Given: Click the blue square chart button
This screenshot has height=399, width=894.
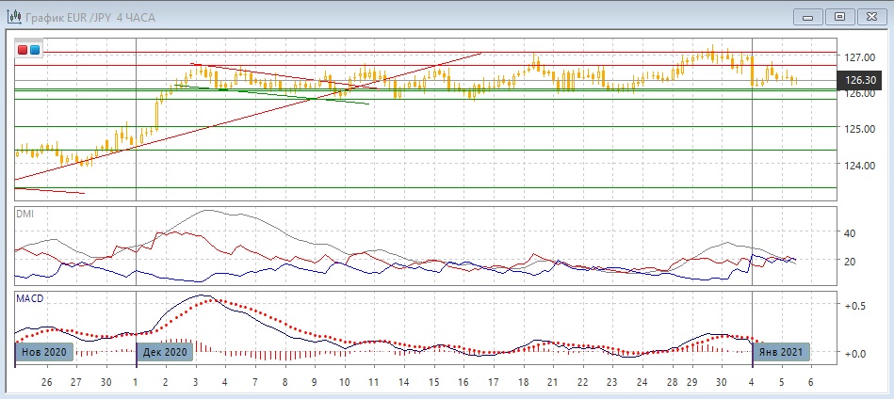Looking at the screenshot, I should click(x=36, y=50).
